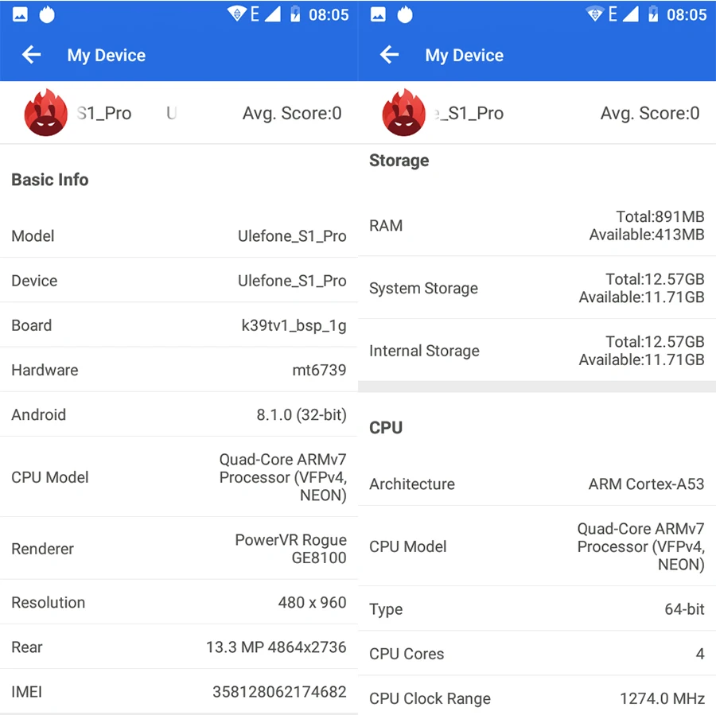Select the Model row value Ulefone_S1_Pro
Screen dimensions: 716x715
(x=292, y=236)
